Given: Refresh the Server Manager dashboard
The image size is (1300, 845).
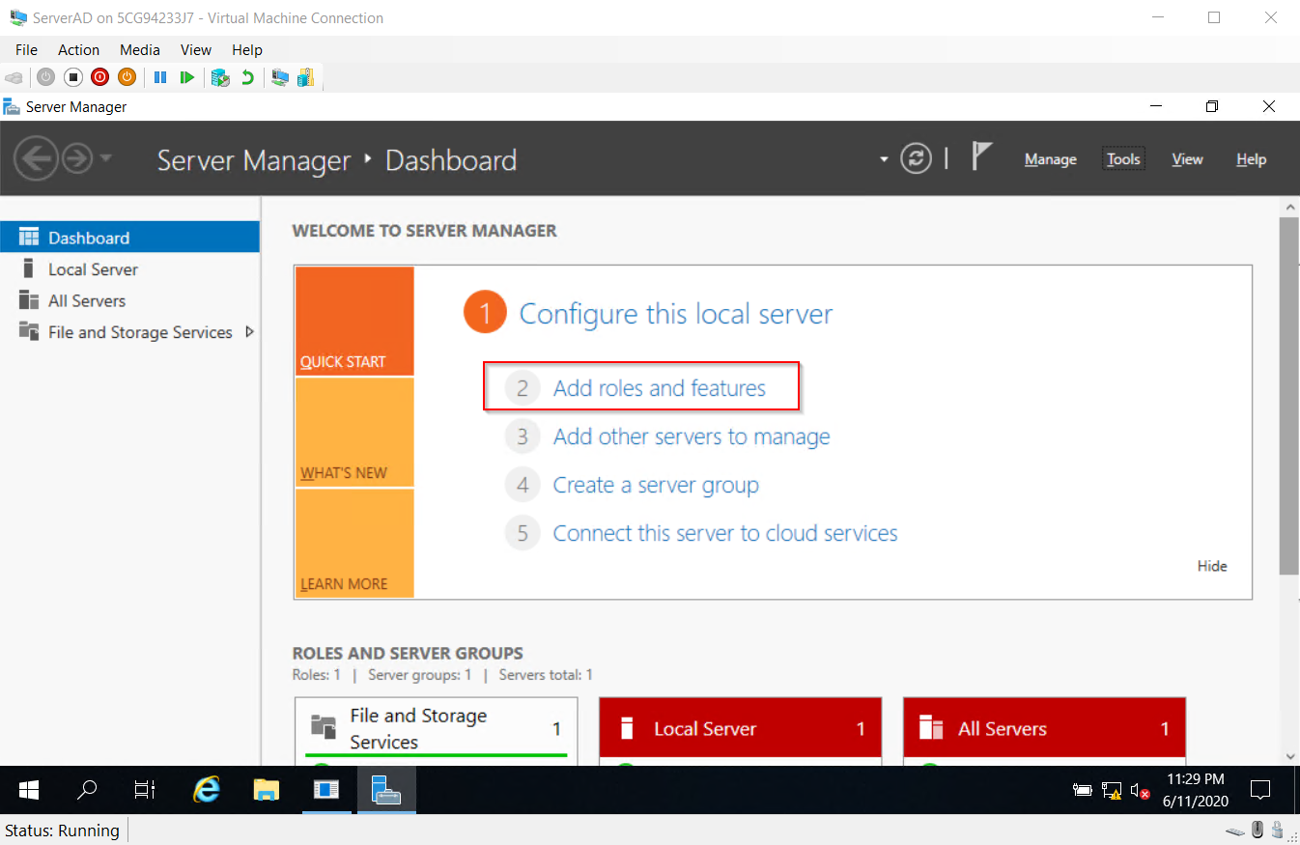Looking at the screenshot, I should pyautogui.click(x=916, y=158).
